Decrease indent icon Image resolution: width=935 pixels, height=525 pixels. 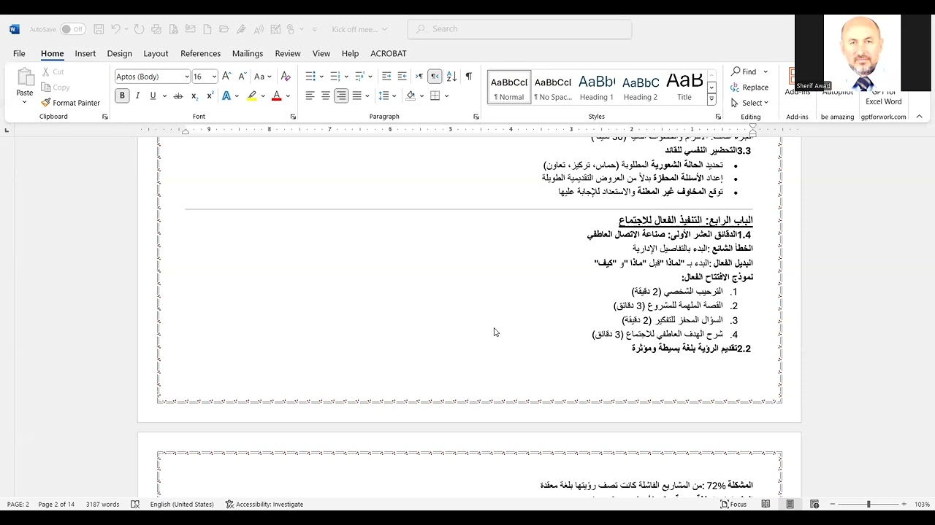click(x=386, y=77)
